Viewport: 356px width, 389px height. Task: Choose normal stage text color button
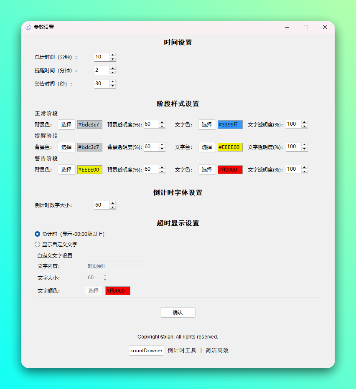point(207,124)
